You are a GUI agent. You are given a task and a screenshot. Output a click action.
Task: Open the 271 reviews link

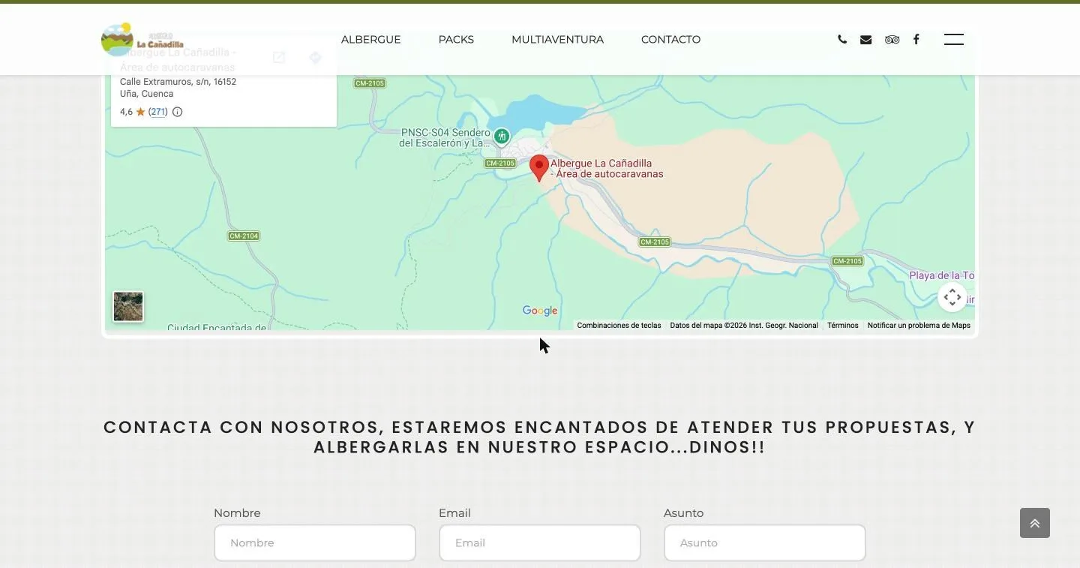[157, 112]
